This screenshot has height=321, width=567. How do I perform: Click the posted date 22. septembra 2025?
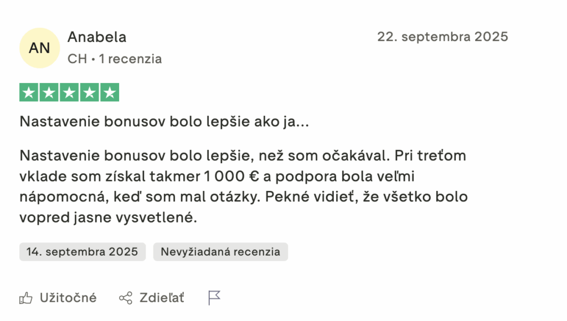pyautogui.click(x=442, y=37)
